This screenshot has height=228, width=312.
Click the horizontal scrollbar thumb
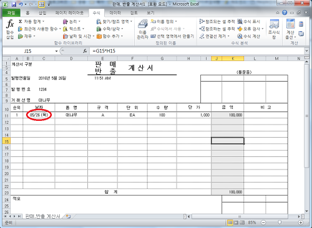(x=240, y=217)
